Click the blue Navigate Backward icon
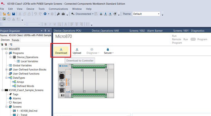 [x=45, y=14]
